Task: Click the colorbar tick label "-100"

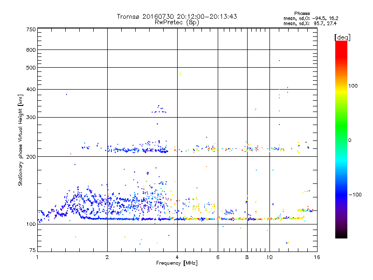Action: [355, 195]
